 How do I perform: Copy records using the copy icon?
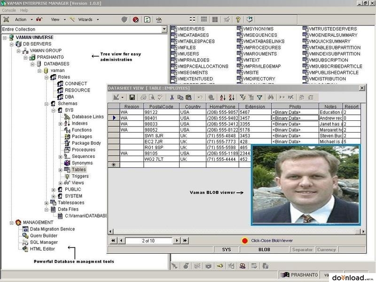[x=180, y=97]
